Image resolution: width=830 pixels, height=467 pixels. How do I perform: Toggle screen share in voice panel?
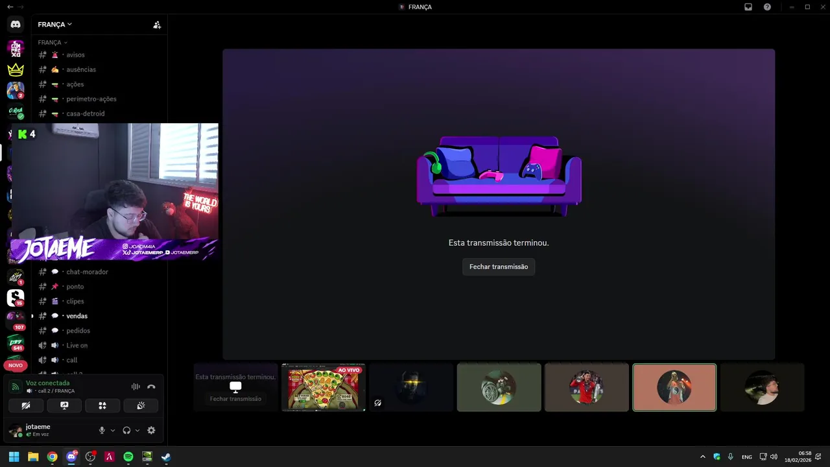coord(64,405)
